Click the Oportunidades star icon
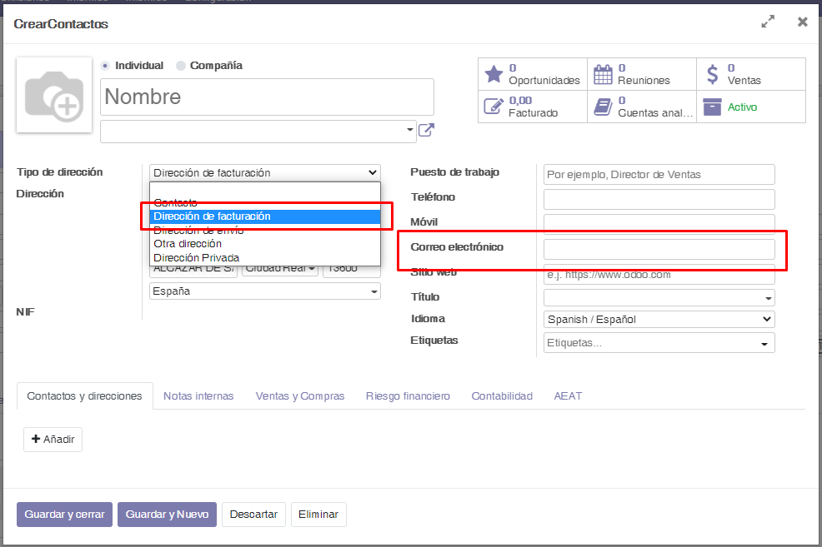Screen dimensions: 822x547 coord(494,74)
